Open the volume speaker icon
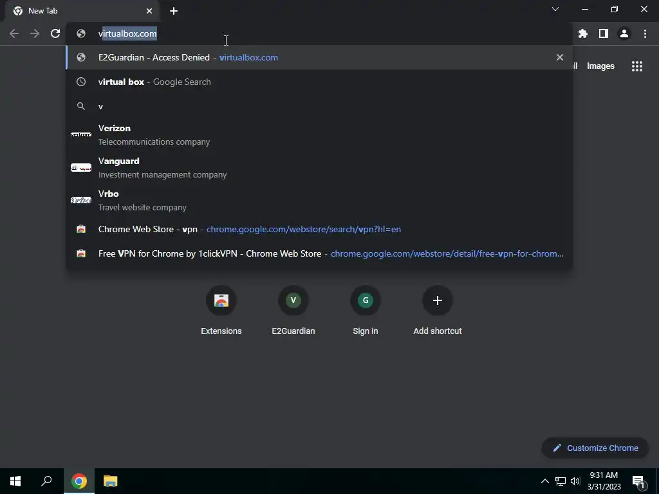This screenshot has height=494, width=659. (x=575, y=481)
